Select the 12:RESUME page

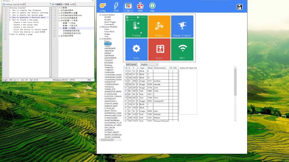[109, 72]
